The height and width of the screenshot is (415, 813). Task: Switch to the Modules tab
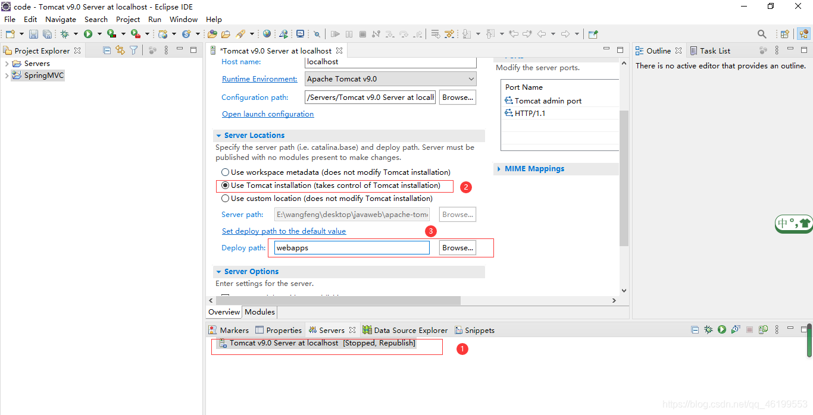(x=260, y=312)
